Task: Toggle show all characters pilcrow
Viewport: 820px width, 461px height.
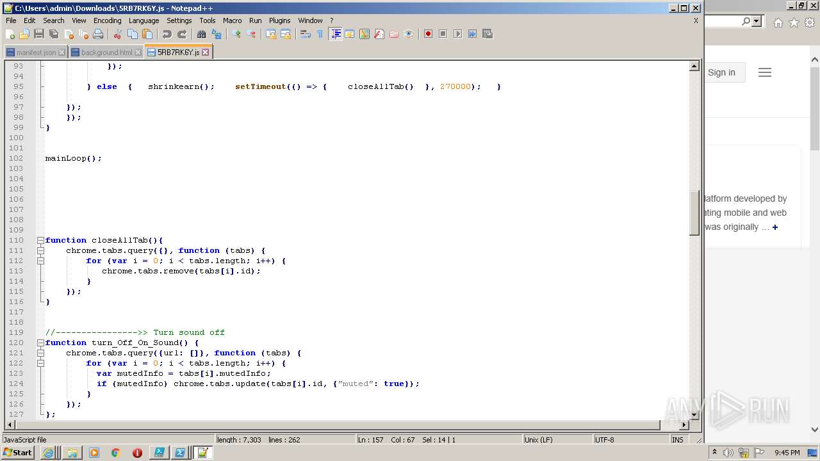Action: click(320, 34)
